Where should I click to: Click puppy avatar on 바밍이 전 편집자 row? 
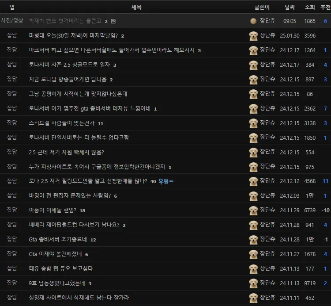[x=253, y=196]
